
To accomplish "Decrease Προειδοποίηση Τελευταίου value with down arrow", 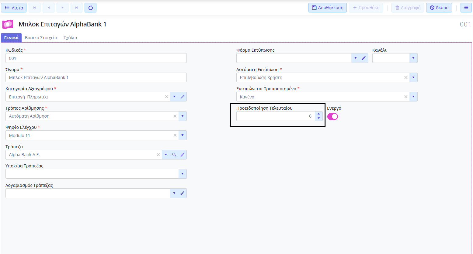I will pos(319,118).
